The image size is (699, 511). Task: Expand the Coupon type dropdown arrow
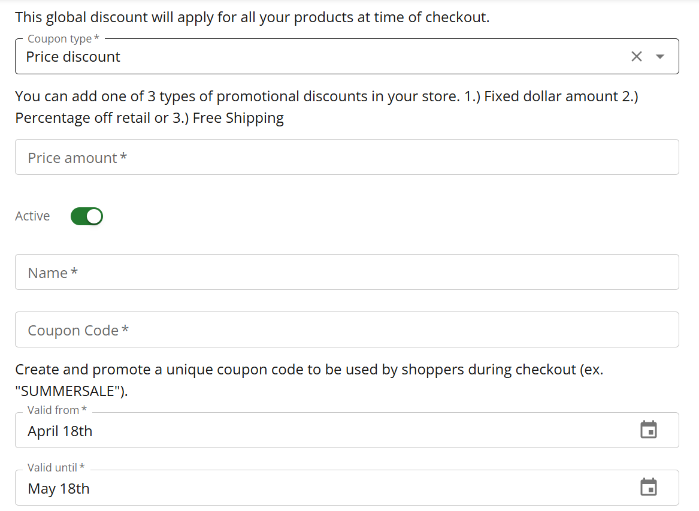coord(660,56)
